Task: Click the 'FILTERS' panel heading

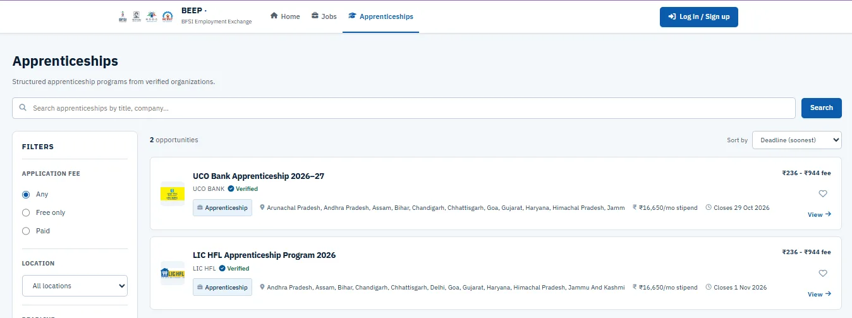Action: (x=38, y=147)
